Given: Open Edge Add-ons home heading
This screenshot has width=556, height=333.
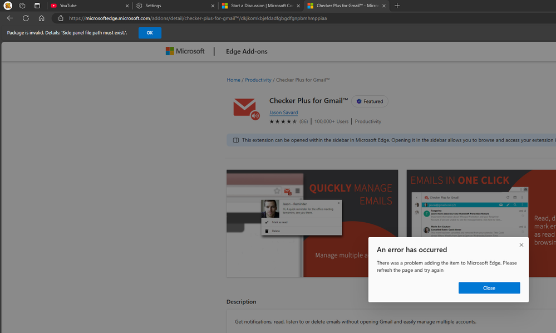Looking at the screenshot, I should (x=247, y=51).
